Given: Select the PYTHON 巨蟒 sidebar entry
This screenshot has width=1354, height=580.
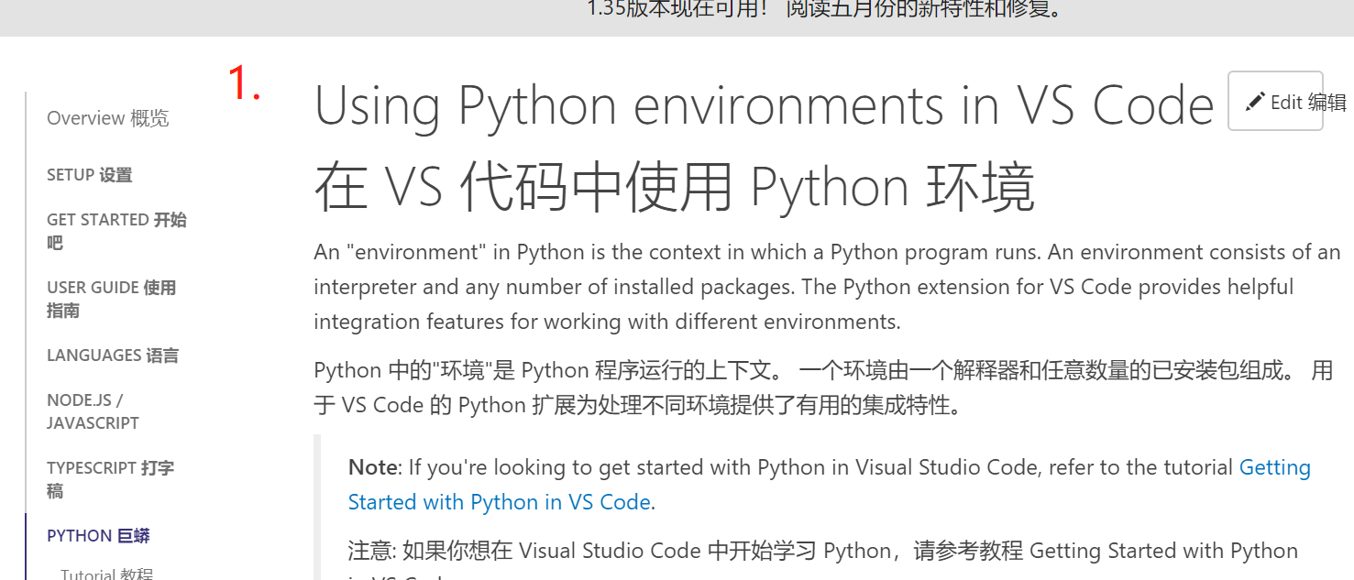Looking at the screenshot, I should pos(97,535).
